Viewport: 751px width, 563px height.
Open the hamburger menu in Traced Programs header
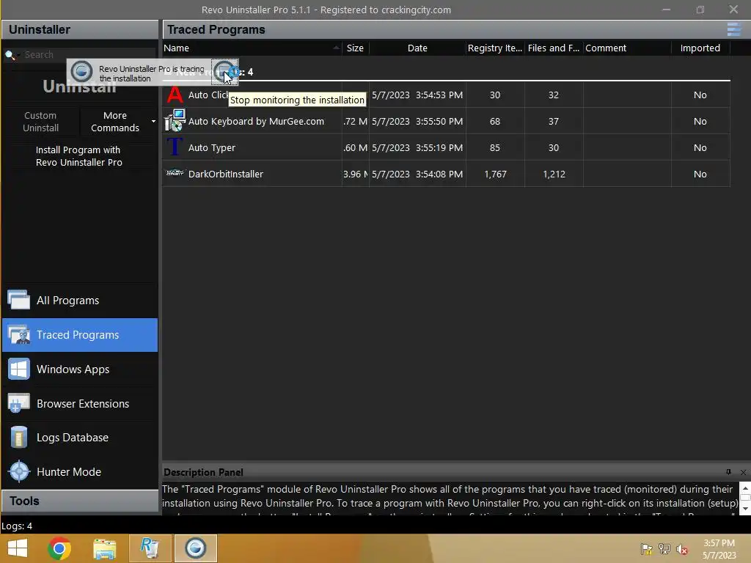(733, 29)
